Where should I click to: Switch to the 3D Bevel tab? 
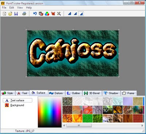coord(92,93)
